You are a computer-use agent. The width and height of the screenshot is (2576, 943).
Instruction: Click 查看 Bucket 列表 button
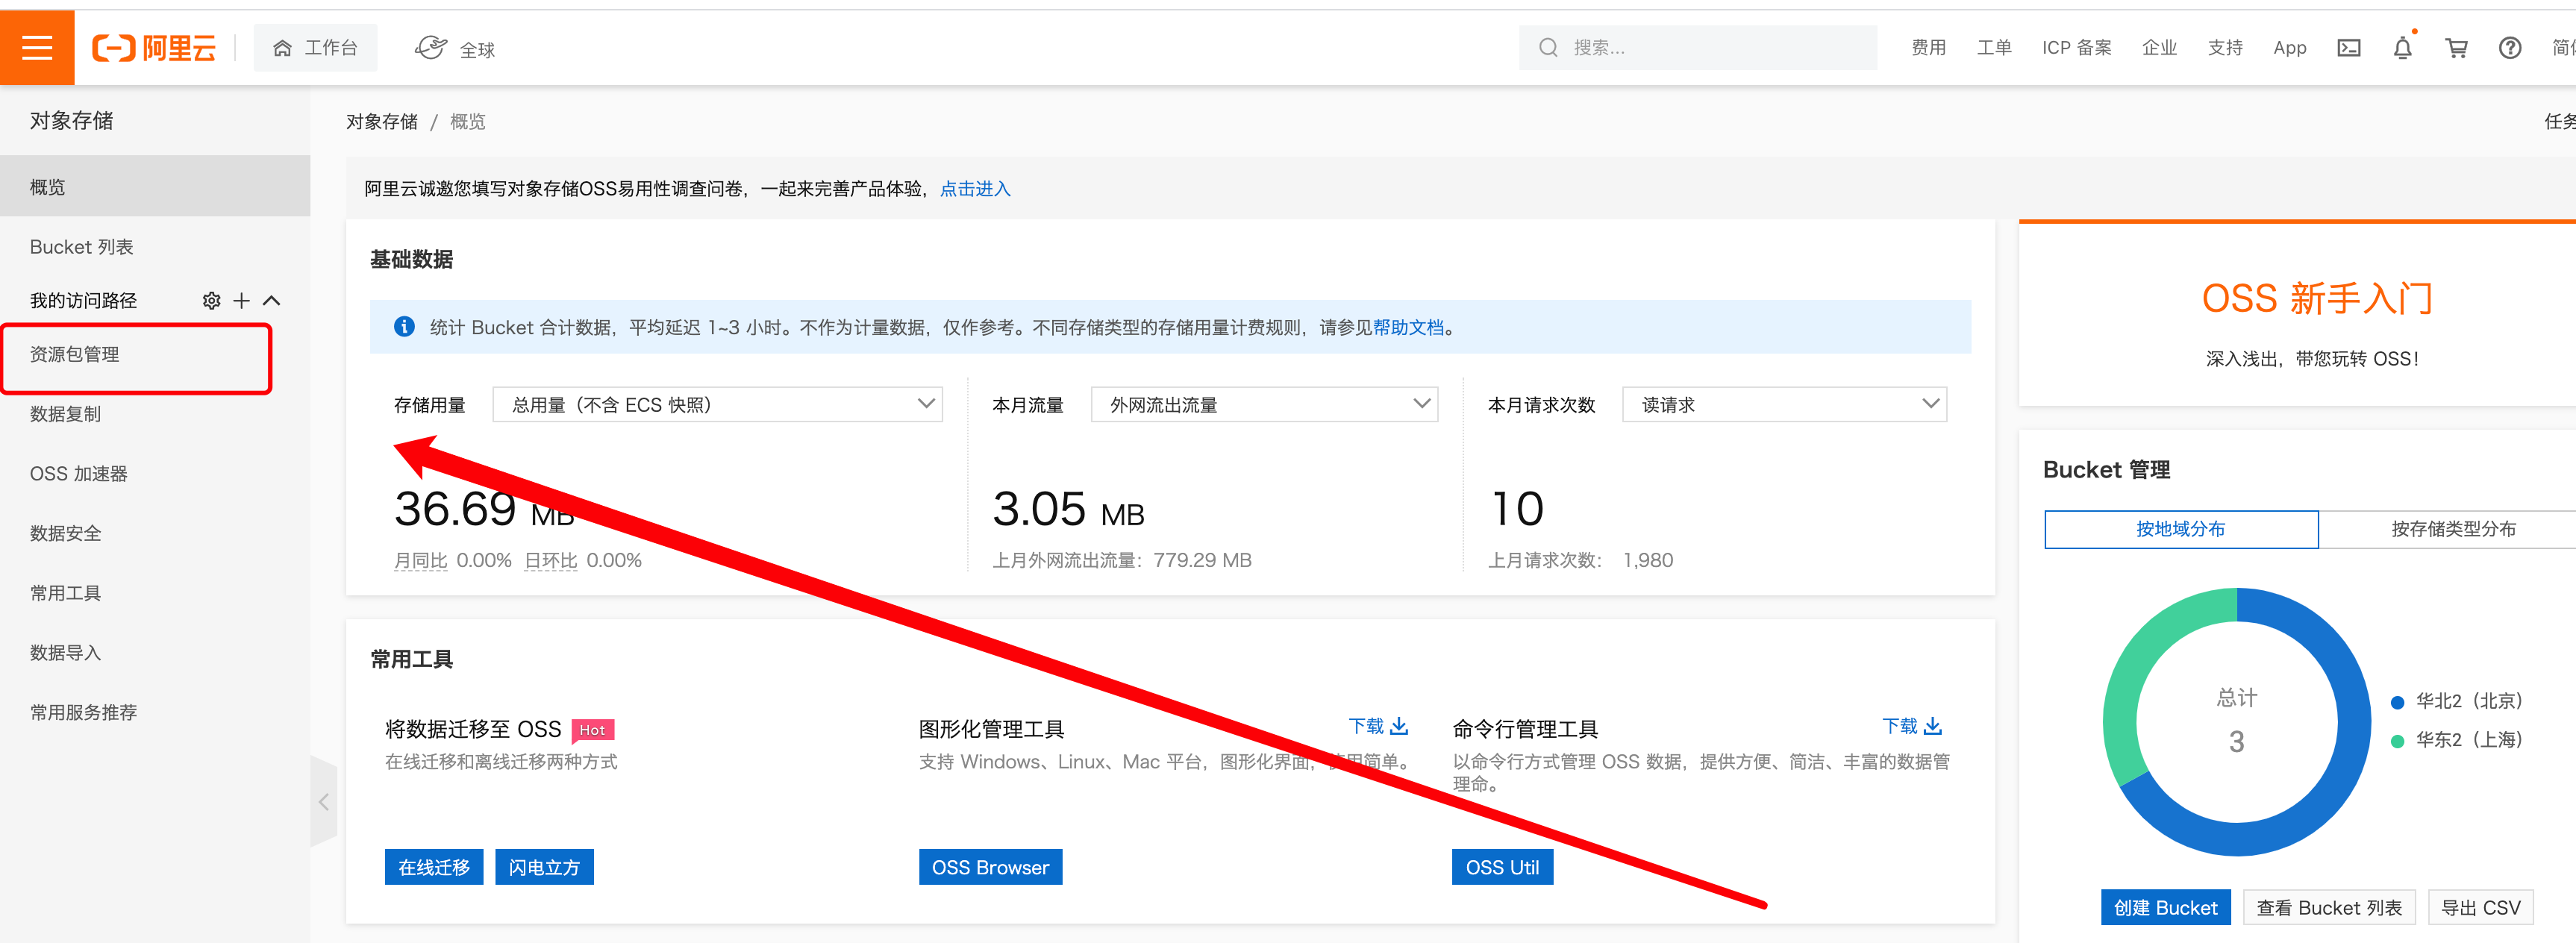point(2329,907)
